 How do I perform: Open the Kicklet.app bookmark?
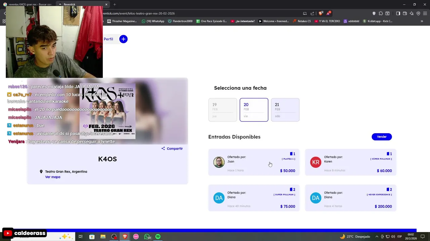coord(378,21)
